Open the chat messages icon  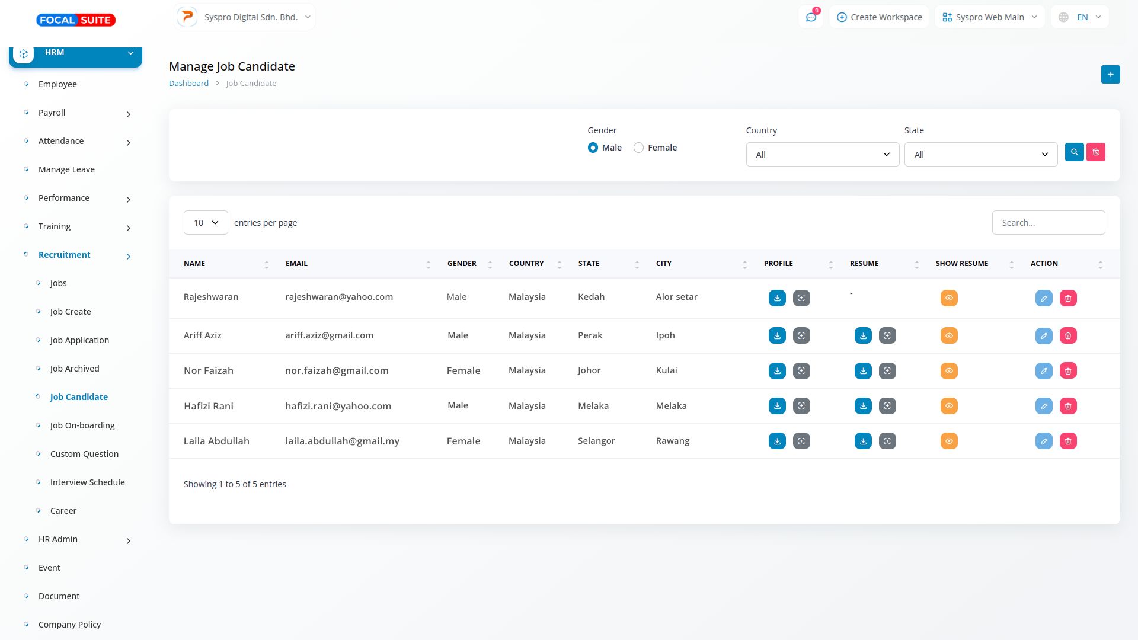point(811,17)
